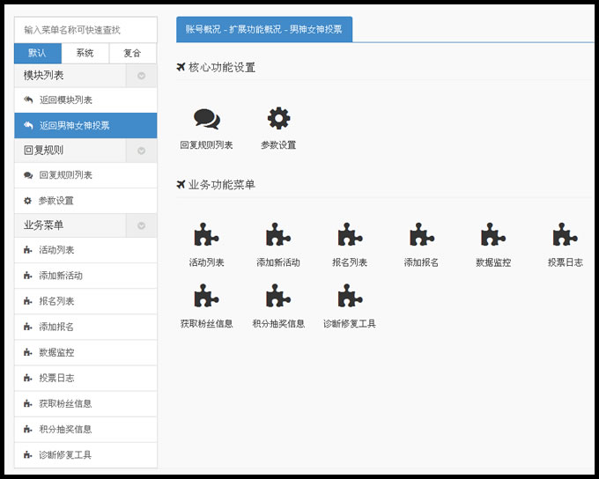The image size is (599, 479).
Task: Click 返回模块列表 link in sidebar
Action: tap(65, 100)
